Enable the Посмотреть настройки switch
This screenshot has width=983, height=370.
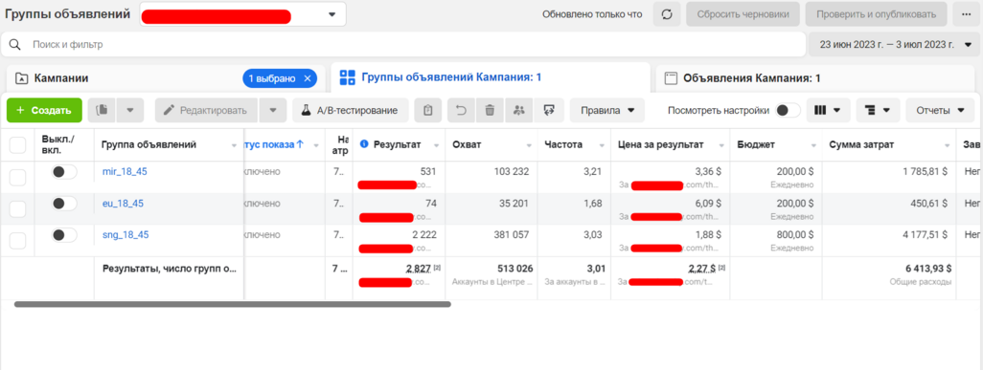coord(789,110)
